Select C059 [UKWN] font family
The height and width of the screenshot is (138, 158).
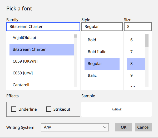[25, 61]
